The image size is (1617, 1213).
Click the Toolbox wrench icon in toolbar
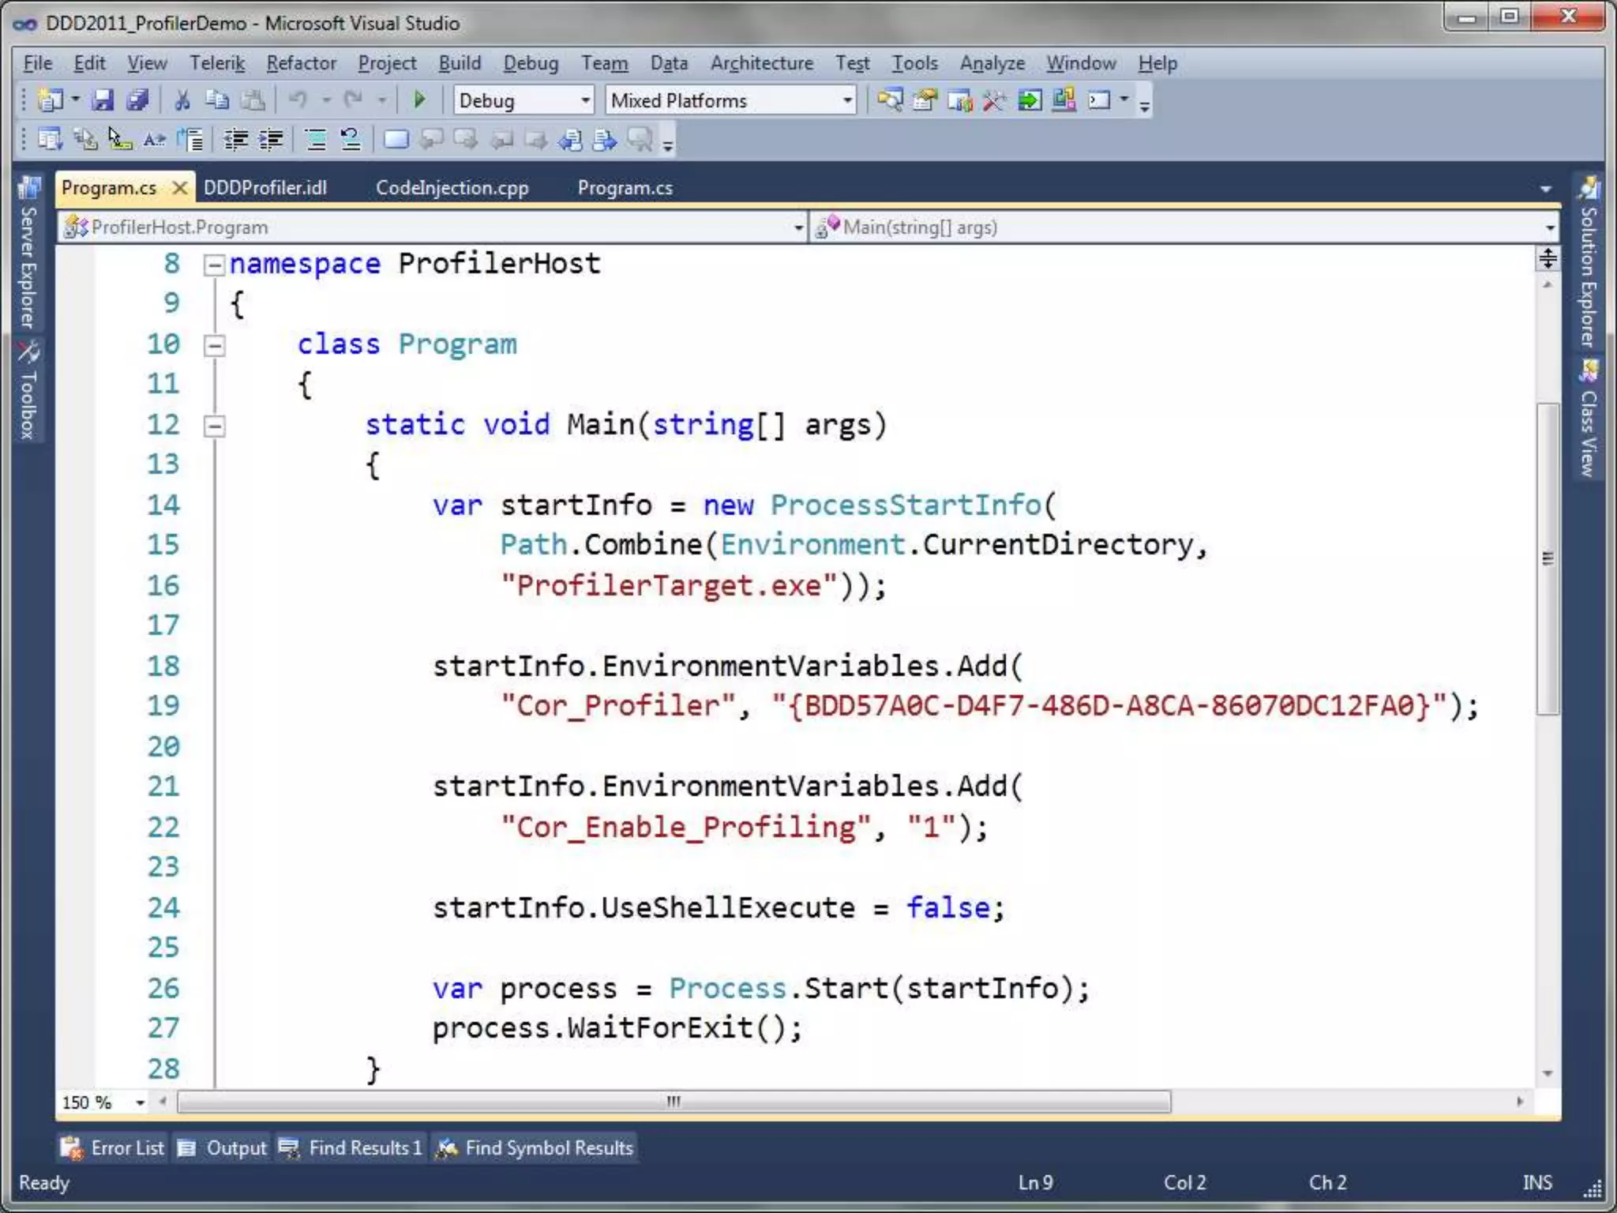(994, 100)
